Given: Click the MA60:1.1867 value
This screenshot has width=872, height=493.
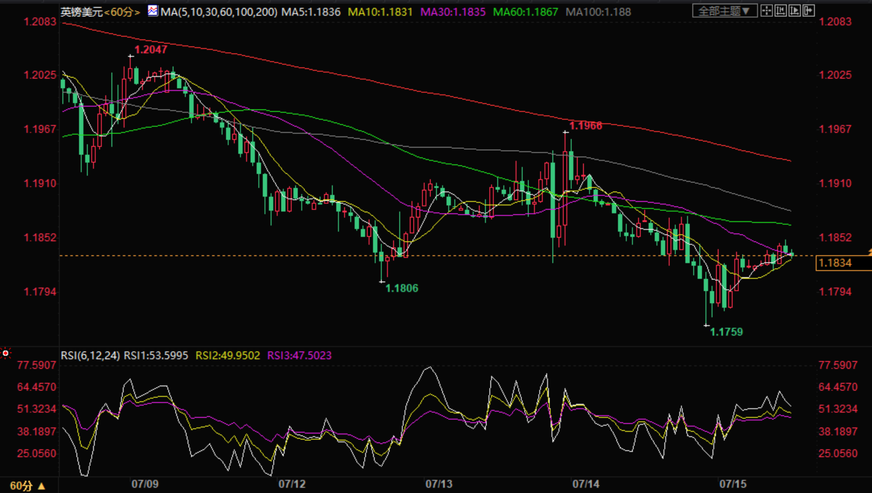Looking at the screenshot, I should (526, 12).
